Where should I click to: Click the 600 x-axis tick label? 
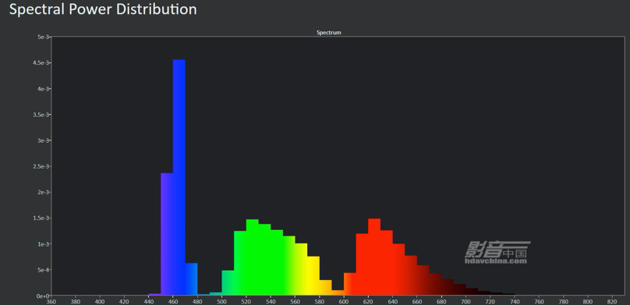pos(344,302)
